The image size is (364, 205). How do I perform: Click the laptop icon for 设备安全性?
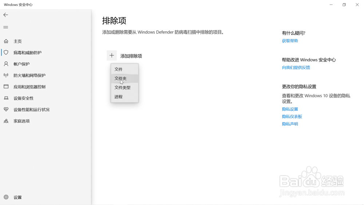[6, 98]
